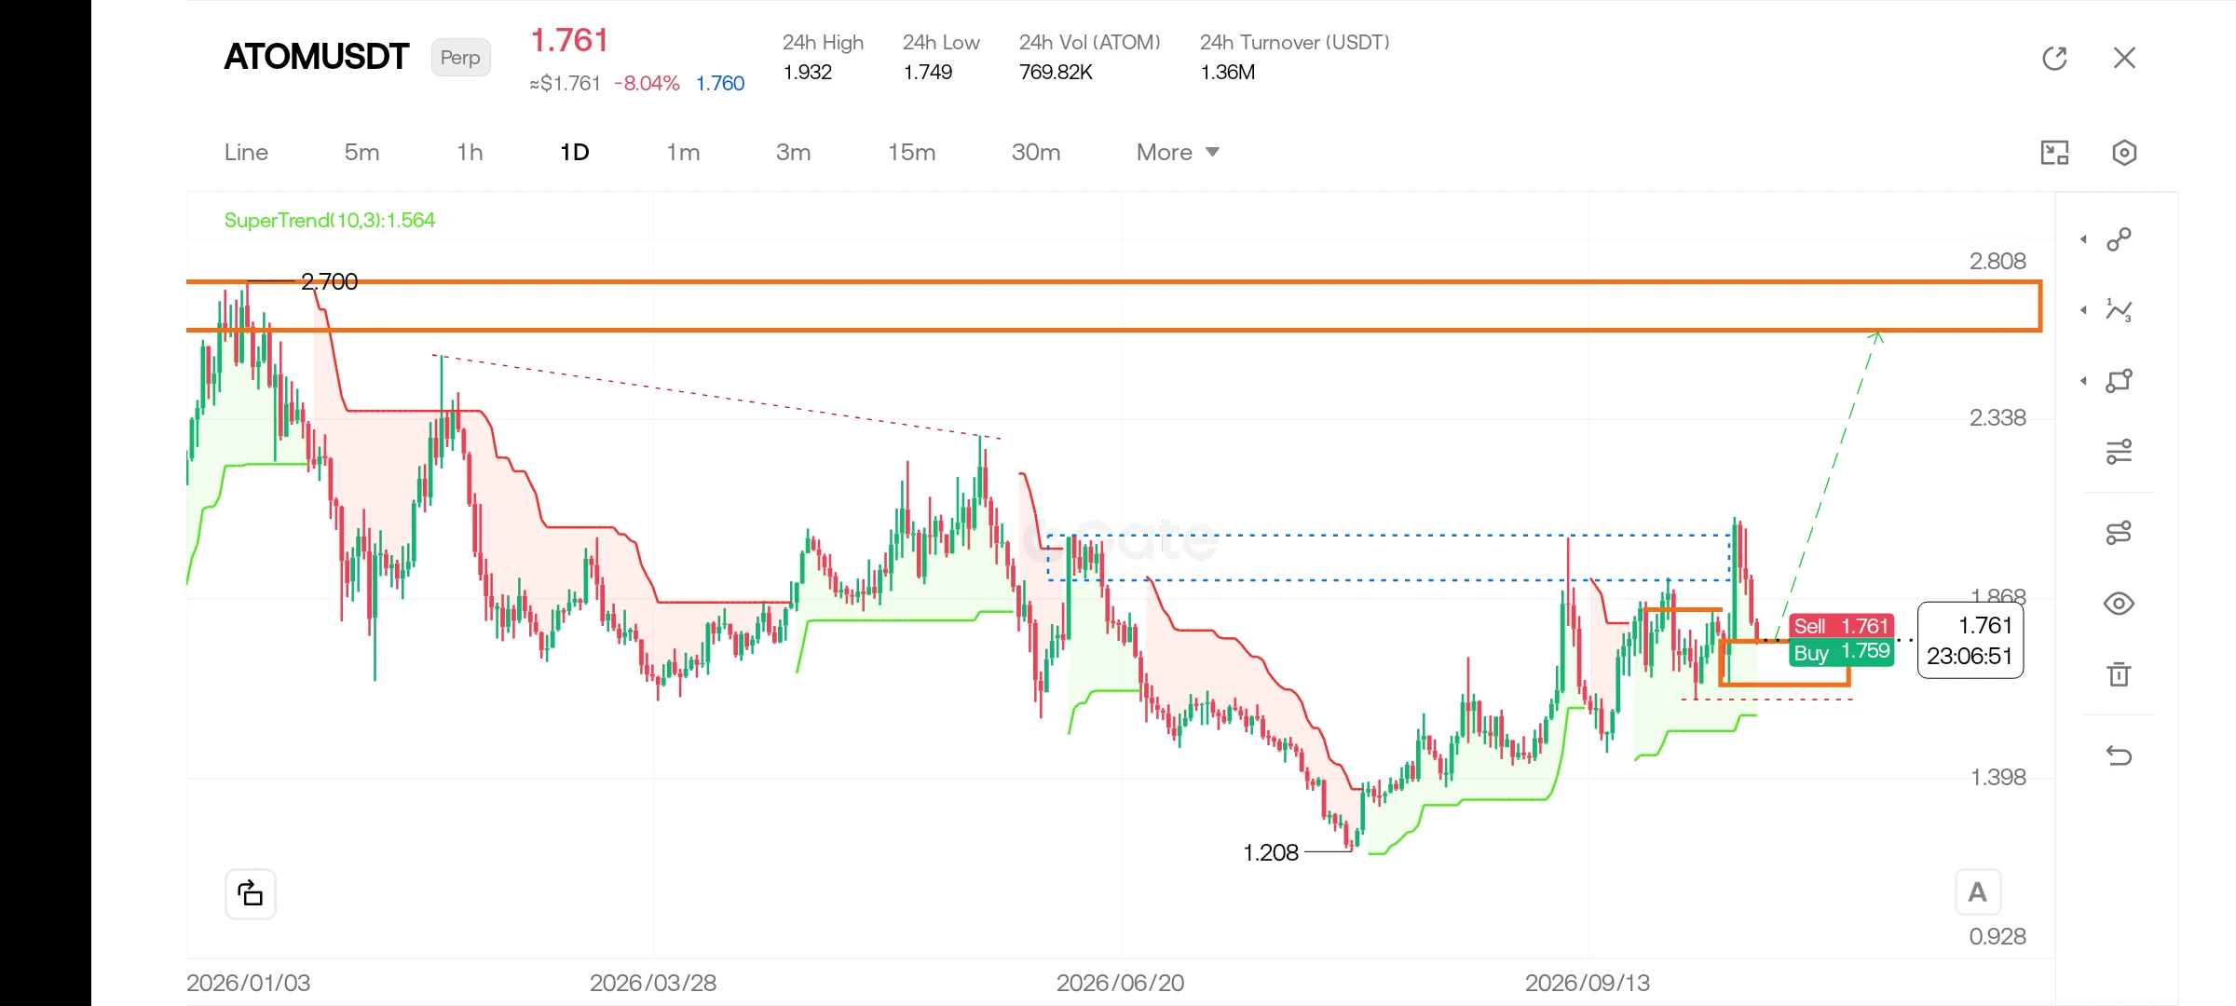Close the ATOMUSDT chart view
The width and height of the screenshot is (2236, 1006).
[2124, 58]
